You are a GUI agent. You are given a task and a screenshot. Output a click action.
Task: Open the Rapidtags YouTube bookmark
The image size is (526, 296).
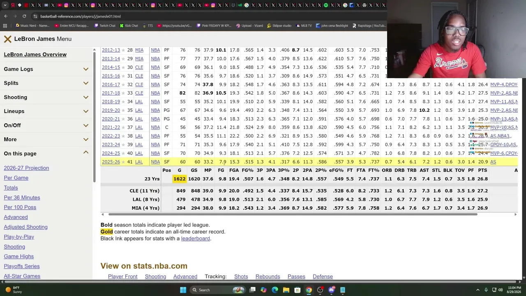[x=369, y=26]
